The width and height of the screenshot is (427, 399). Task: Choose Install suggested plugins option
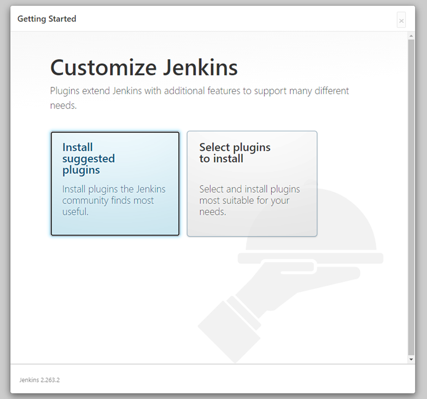115,184
